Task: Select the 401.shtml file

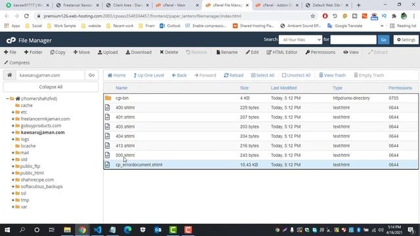Action: pyautogui.click(x=125, y=117)
